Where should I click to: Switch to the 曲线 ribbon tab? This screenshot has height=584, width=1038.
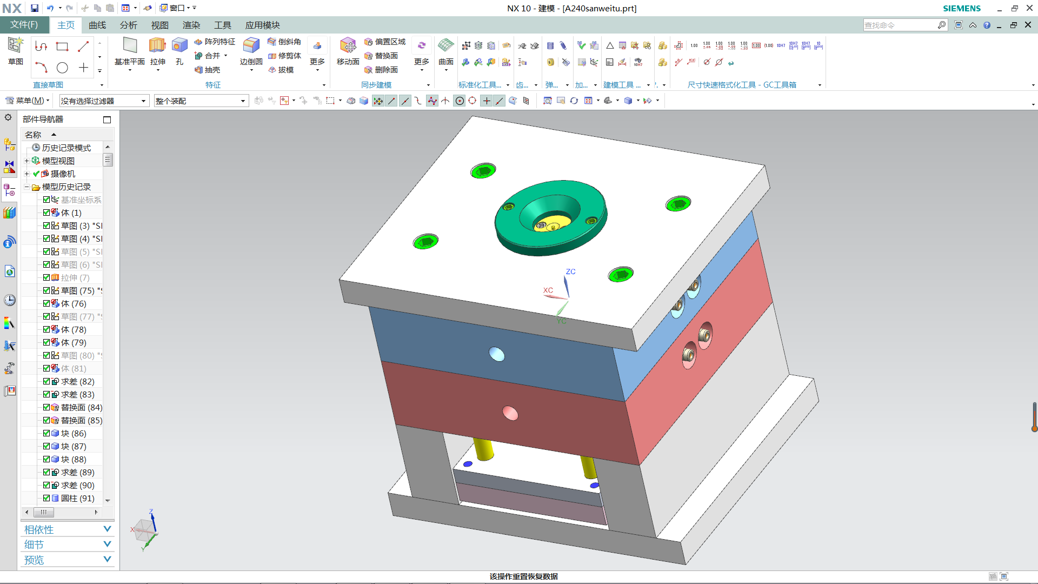(97, 25)
